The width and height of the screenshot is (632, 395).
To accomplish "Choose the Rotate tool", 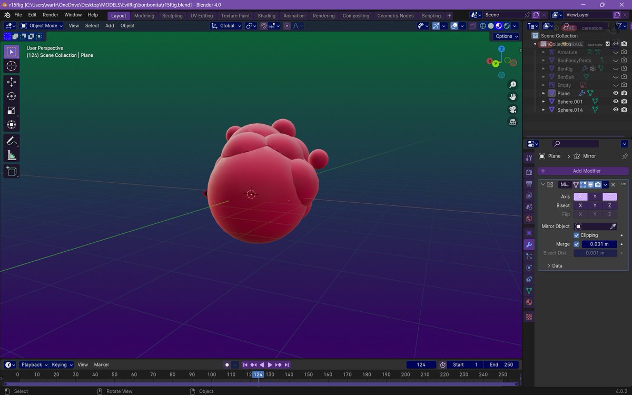I will (x=12, y=96).
